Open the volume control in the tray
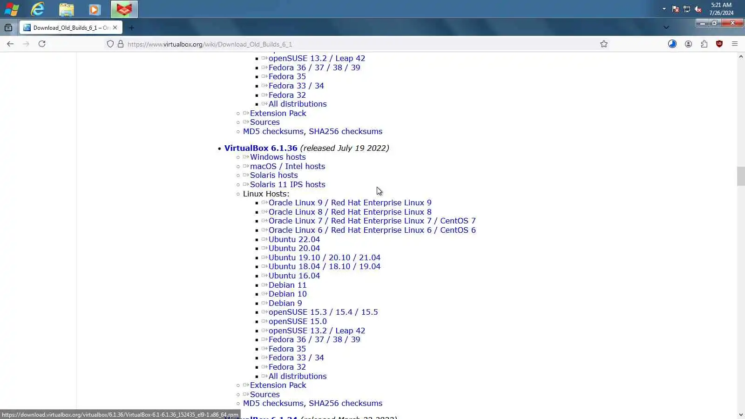745x419 pixels. pyautogui.click(x=698, y=9)
